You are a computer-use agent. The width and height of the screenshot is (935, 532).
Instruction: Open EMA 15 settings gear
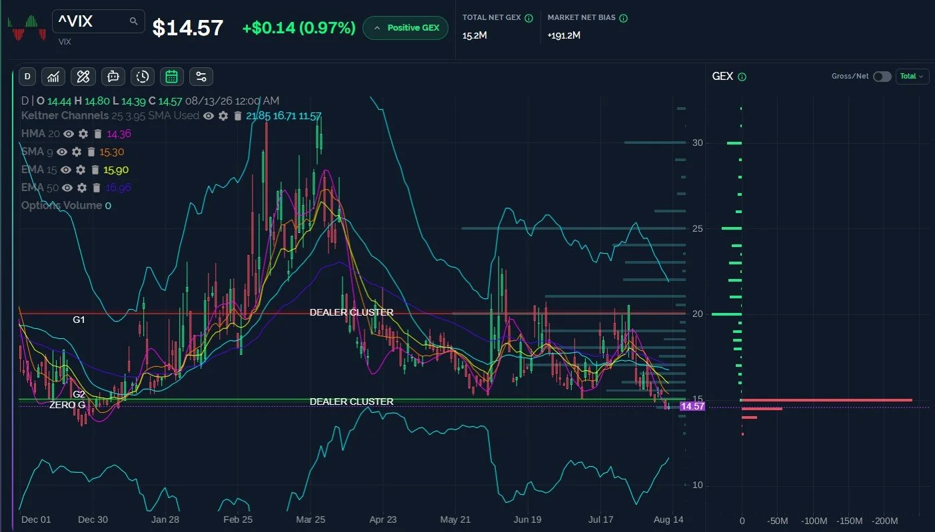pyautogui.click(x=81, y=170)
